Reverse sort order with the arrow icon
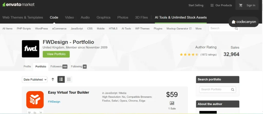 [53, 79]
